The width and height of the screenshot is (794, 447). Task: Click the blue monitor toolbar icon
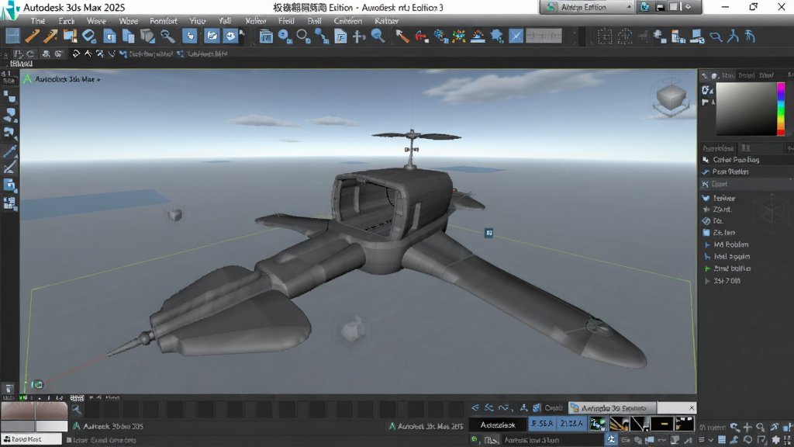click(x=697, y=36)
